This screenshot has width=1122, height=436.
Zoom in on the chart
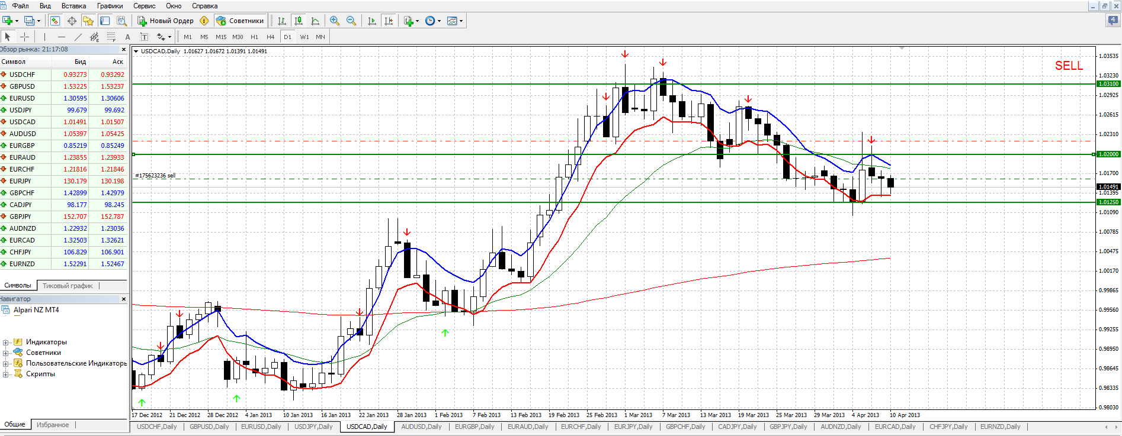click(335, 21)
